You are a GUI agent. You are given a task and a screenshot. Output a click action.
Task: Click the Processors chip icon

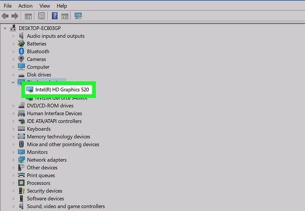point(21,183)
